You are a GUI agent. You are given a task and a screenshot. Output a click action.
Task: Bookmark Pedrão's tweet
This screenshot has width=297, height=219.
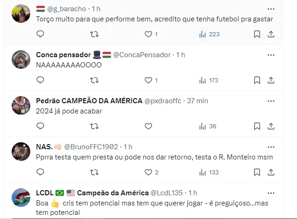[x=257, y=126]
